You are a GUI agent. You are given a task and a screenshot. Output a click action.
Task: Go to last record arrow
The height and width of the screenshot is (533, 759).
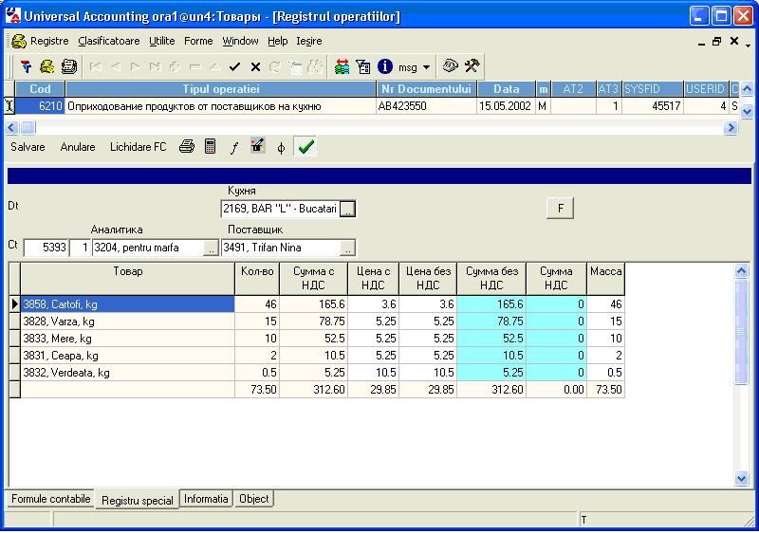point(155,67)
